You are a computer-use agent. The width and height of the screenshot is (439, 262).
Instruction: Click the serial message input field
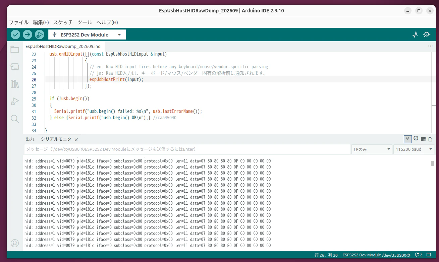pos(187,149)
